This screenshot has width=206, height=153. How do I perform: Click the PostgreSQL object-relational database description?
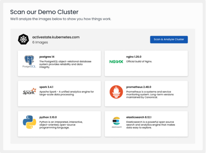(62, 64)
